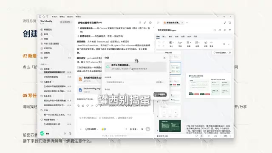Open the 编辑 menu
272x153 pixels.
pyautogui.click(x=62, y=17)
